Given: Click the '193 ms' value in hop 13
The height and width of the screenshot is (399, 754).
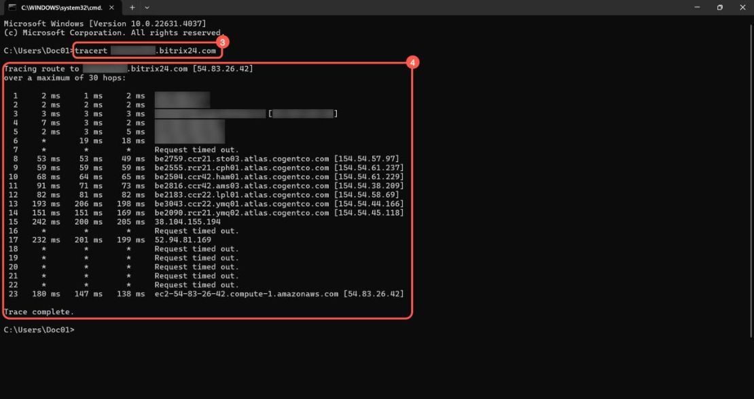Looking at the screenshot, I should [x=46, y=204].
